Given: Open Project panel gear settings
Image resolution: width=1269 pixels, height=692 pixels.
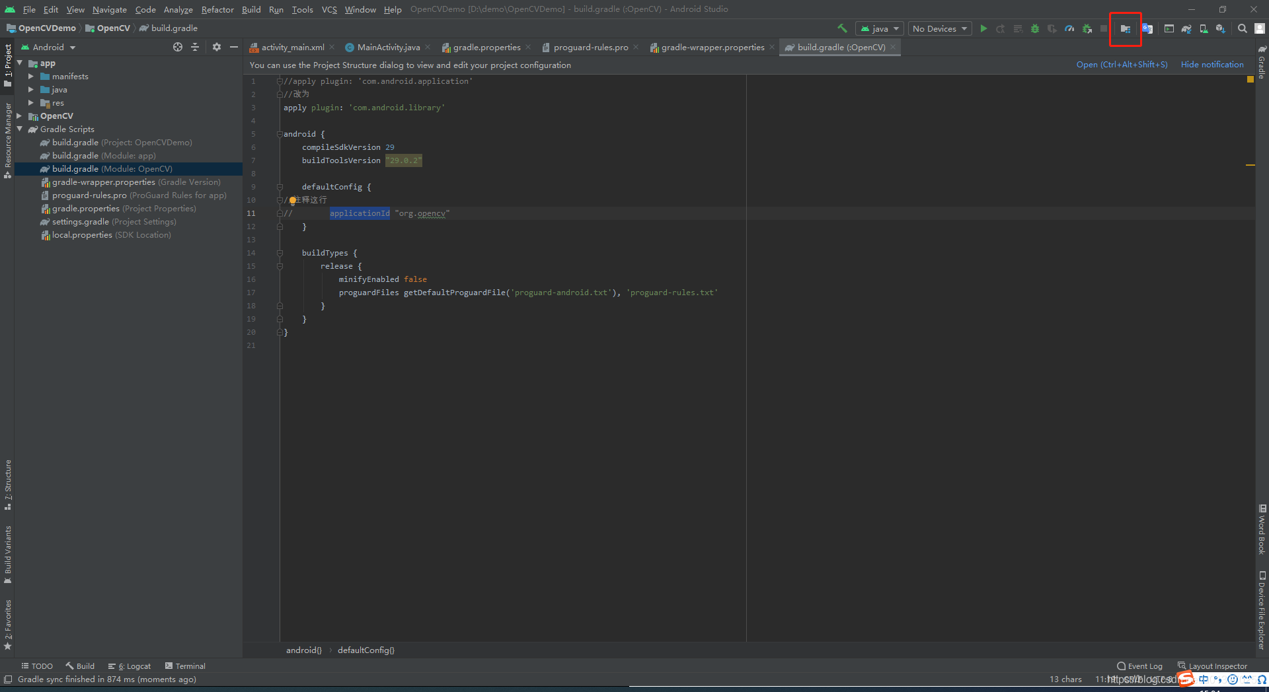Looking at the screenshot, I should (217, 47).
